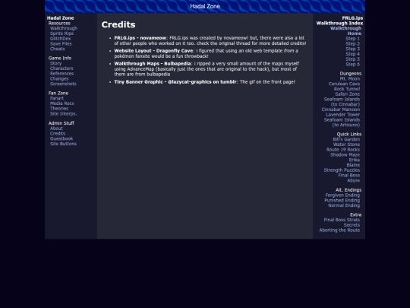Go to Site Buttons page
410x308 pixels.
pos(63,144)
